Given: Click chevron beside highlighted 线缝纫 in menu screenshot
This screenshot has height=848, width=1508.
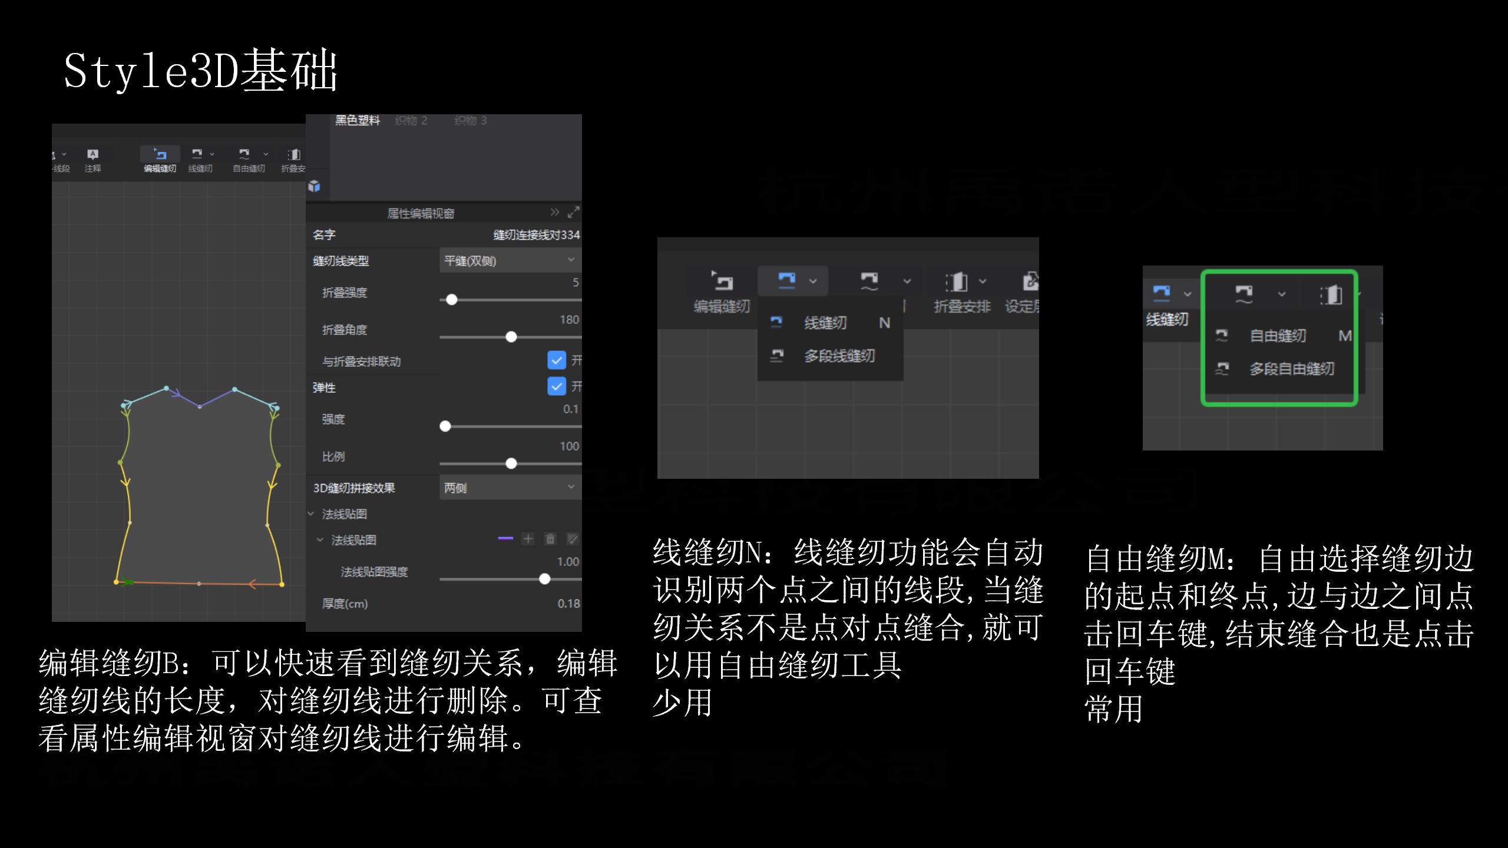Looking at the screenshot, I should pyautogui.click(x=813, y=281).
